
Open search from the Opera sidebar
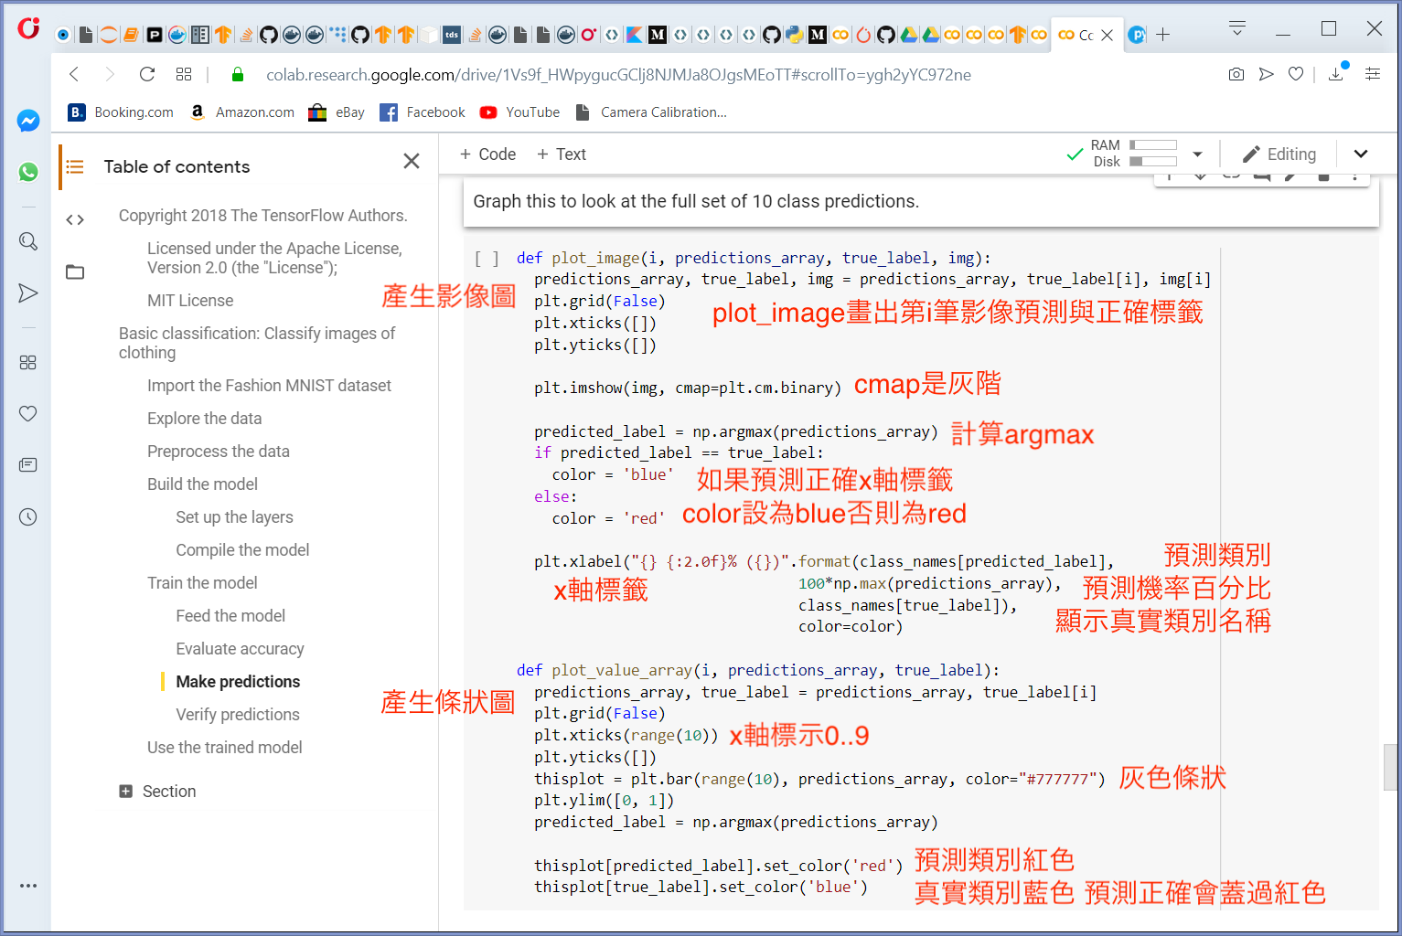28,241
